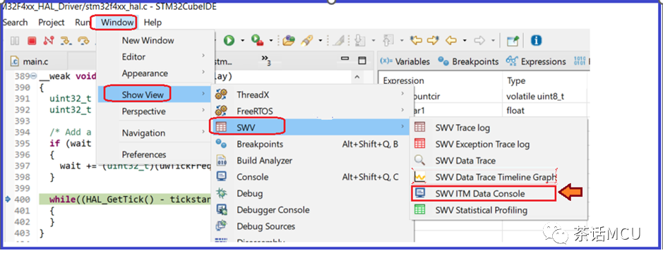This screenshot has height=263, width=663.
Task: Expand the FreeRTOS views submenu
Action: coord(311,111)
